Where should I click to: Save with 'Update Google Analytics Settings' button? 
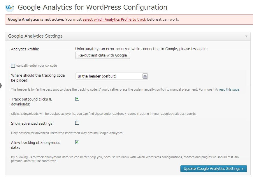coord(213,169)
